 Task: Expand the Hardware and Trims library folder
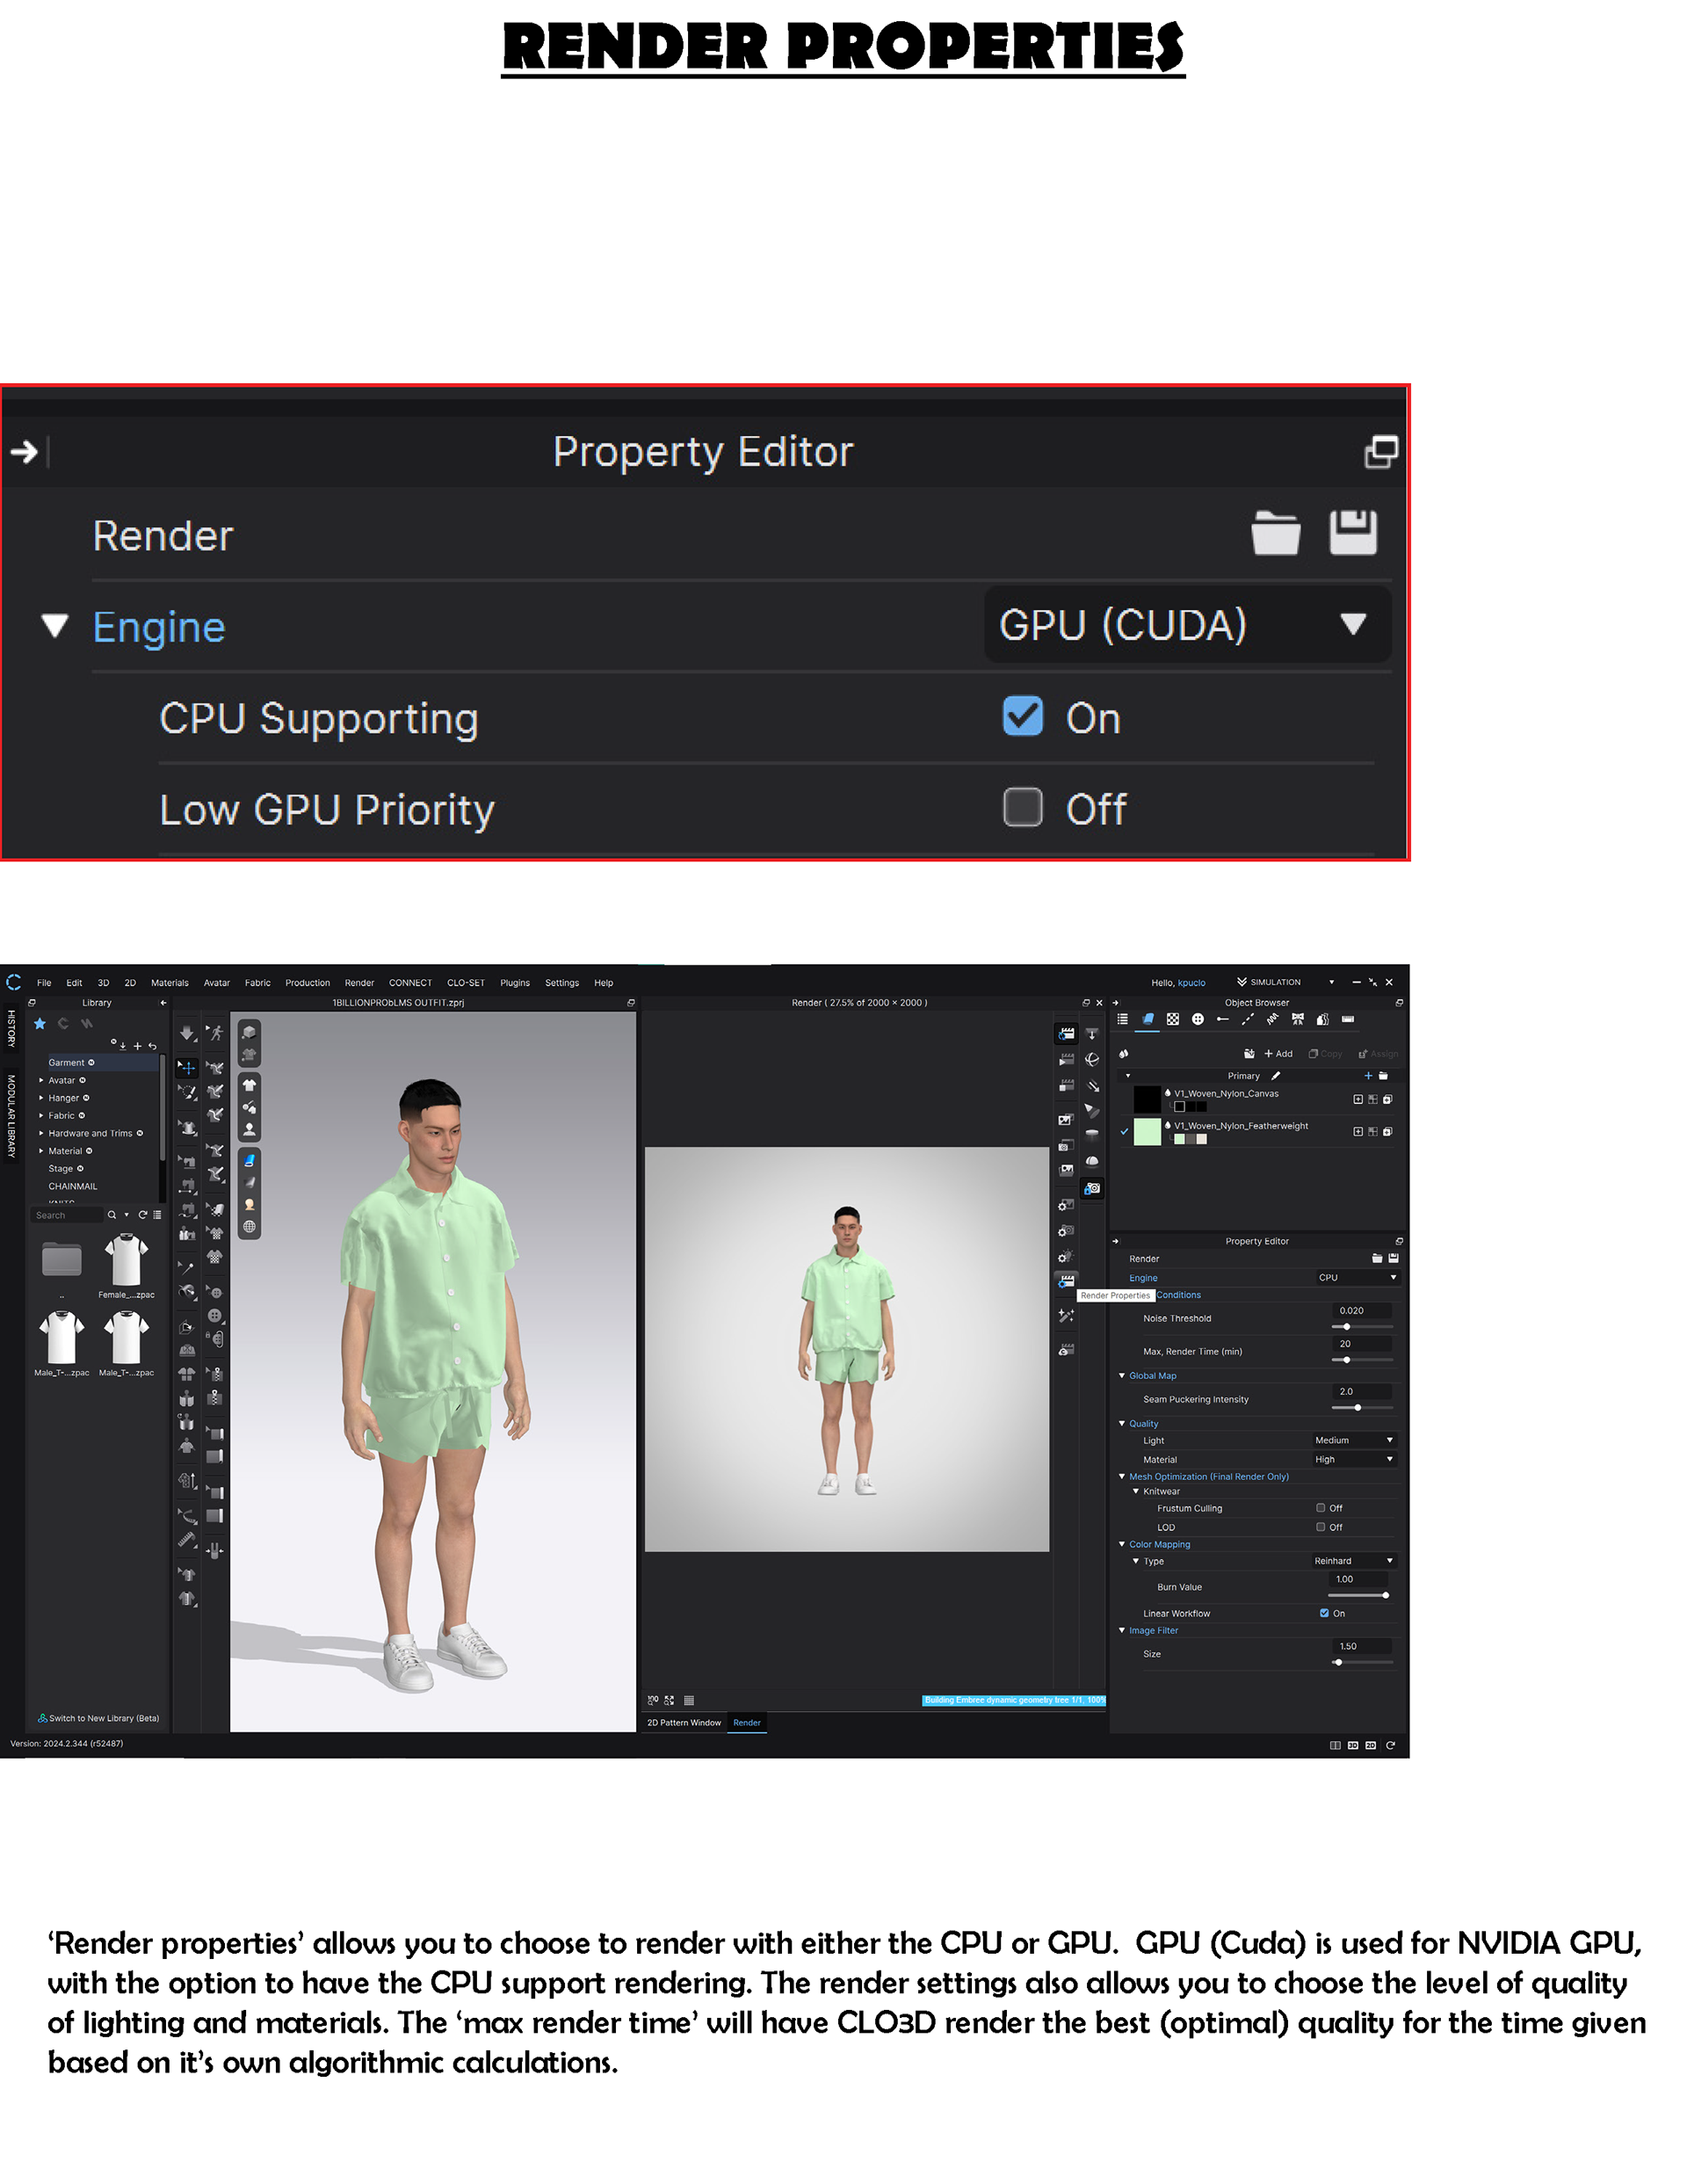point(41,1133)
